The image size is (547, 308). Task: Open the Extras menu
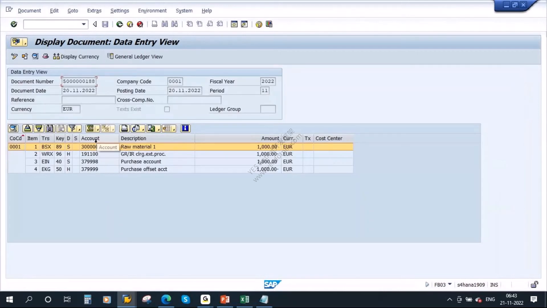pos(94,11)
